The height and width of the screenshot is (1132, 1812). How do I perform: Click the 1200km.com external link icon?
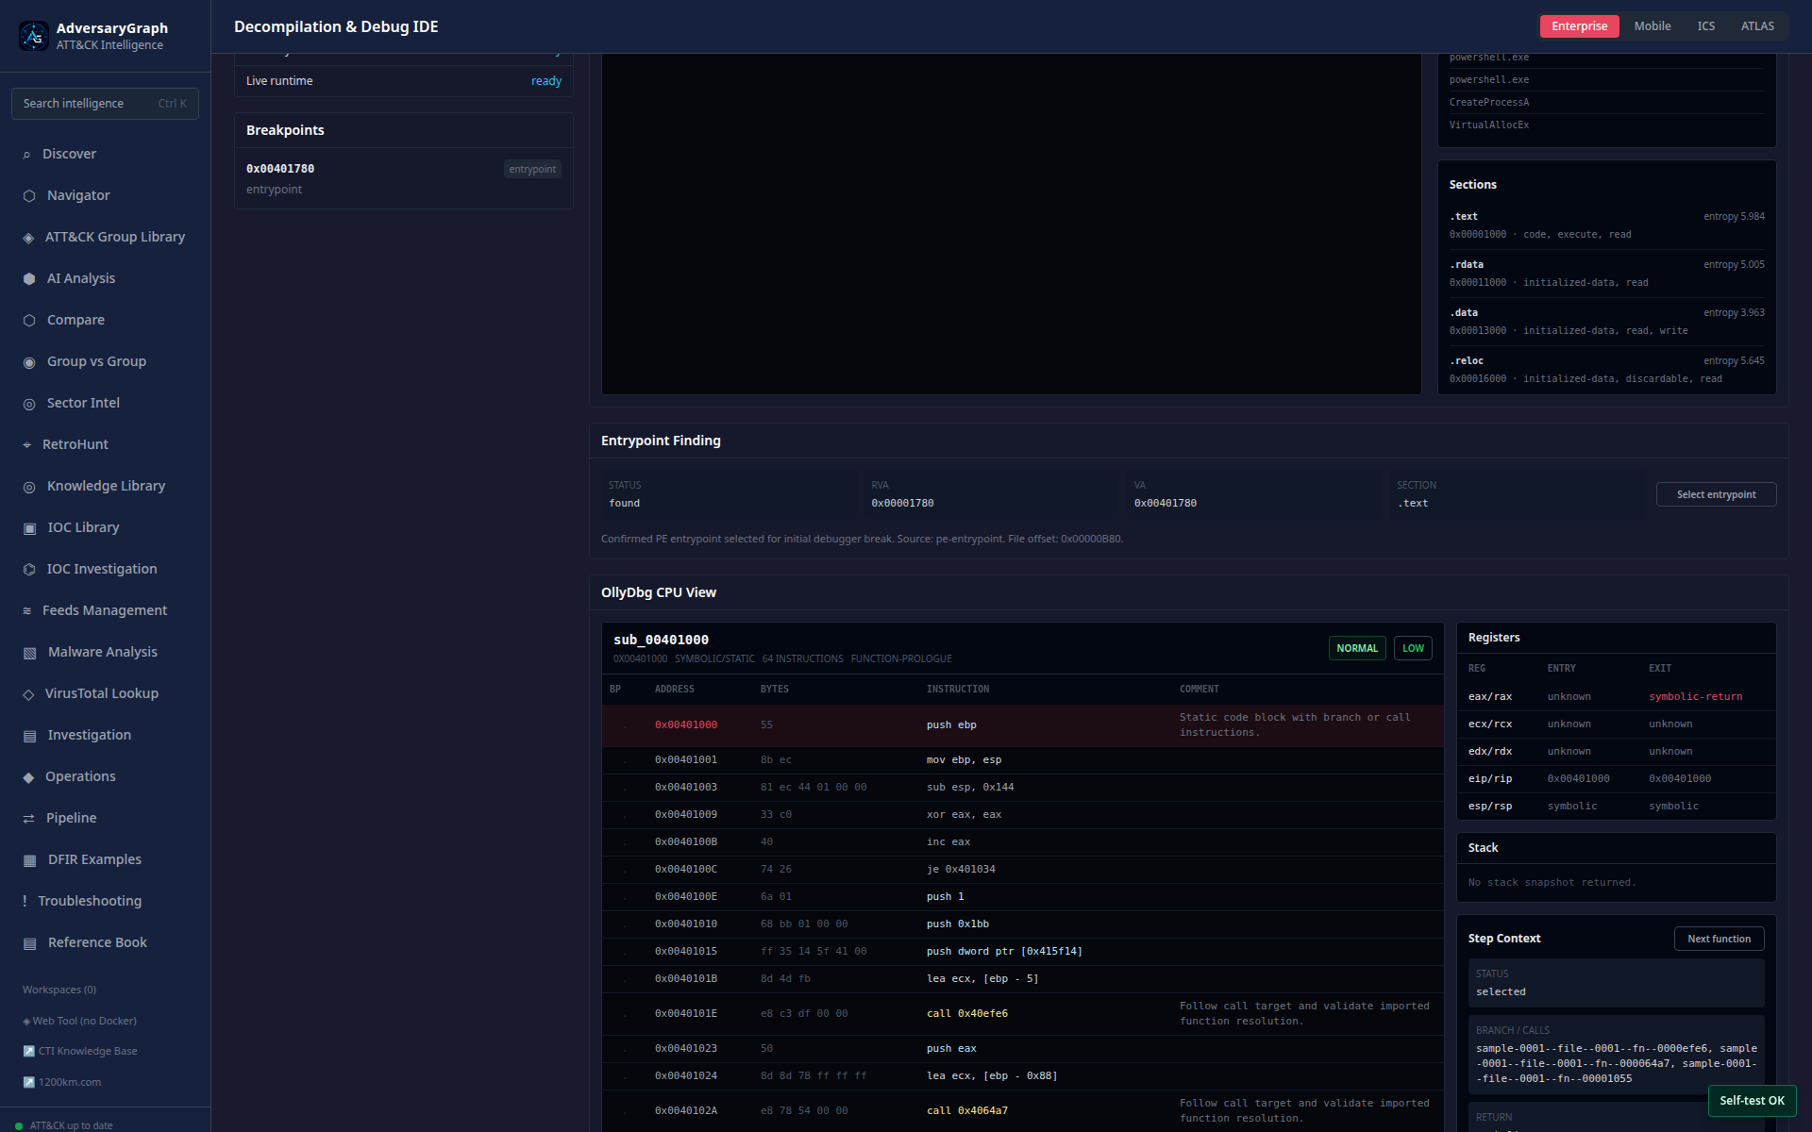click(x=28, y=1083)
